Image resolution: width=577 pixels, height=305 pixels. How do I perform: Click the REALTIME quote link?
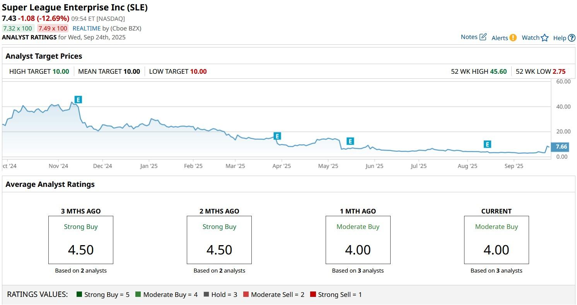tap(87, 28)
